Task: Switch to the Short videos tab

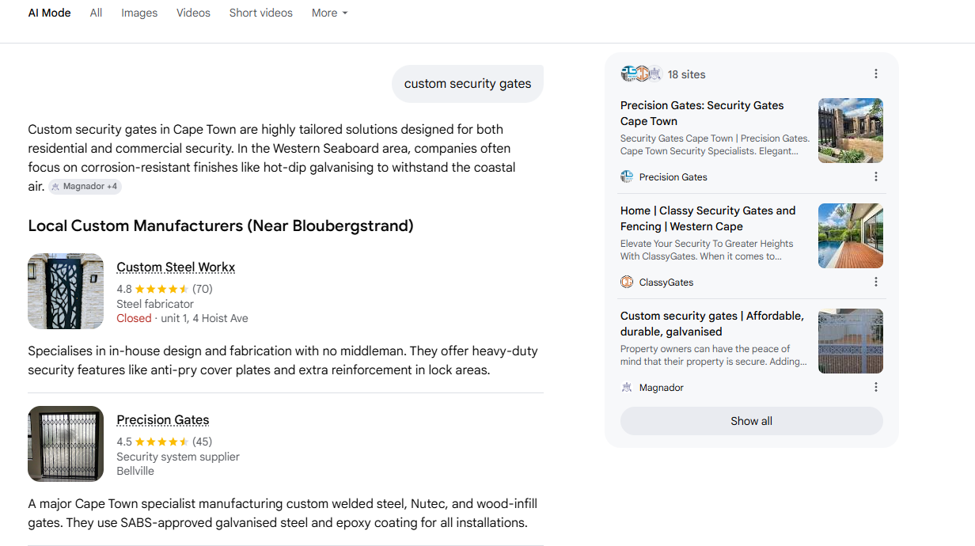Action: (260, 13)
